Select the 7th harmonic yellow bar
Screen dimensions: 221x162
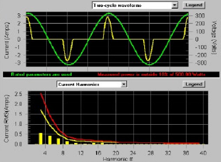(x=58, y=141)
